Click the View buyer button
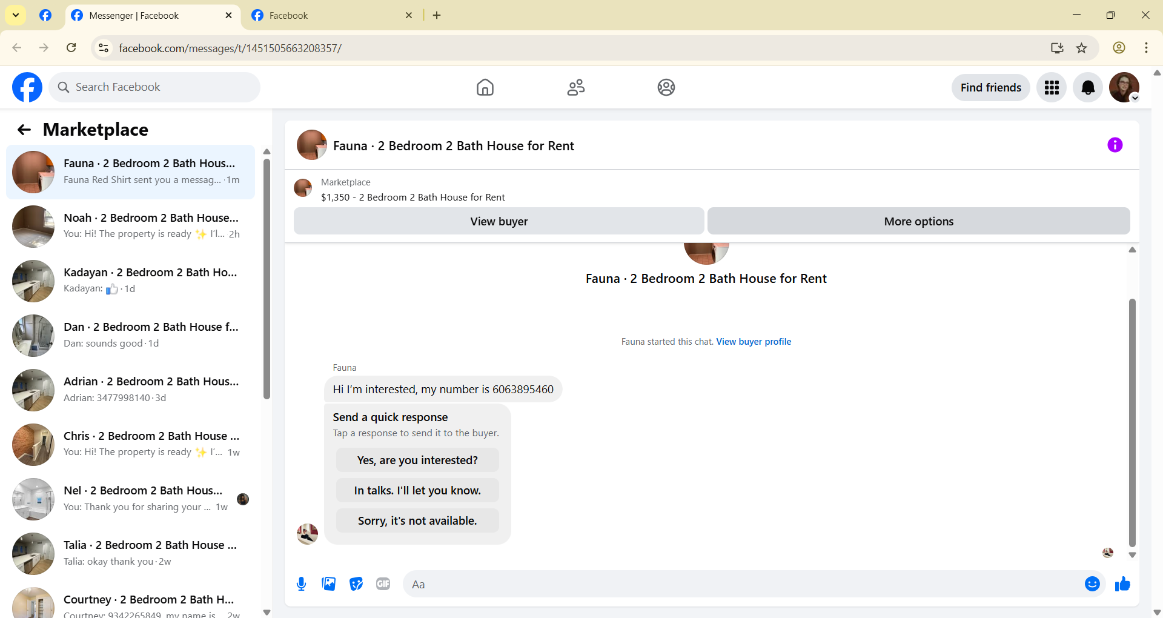 click(x=499, y=221)
